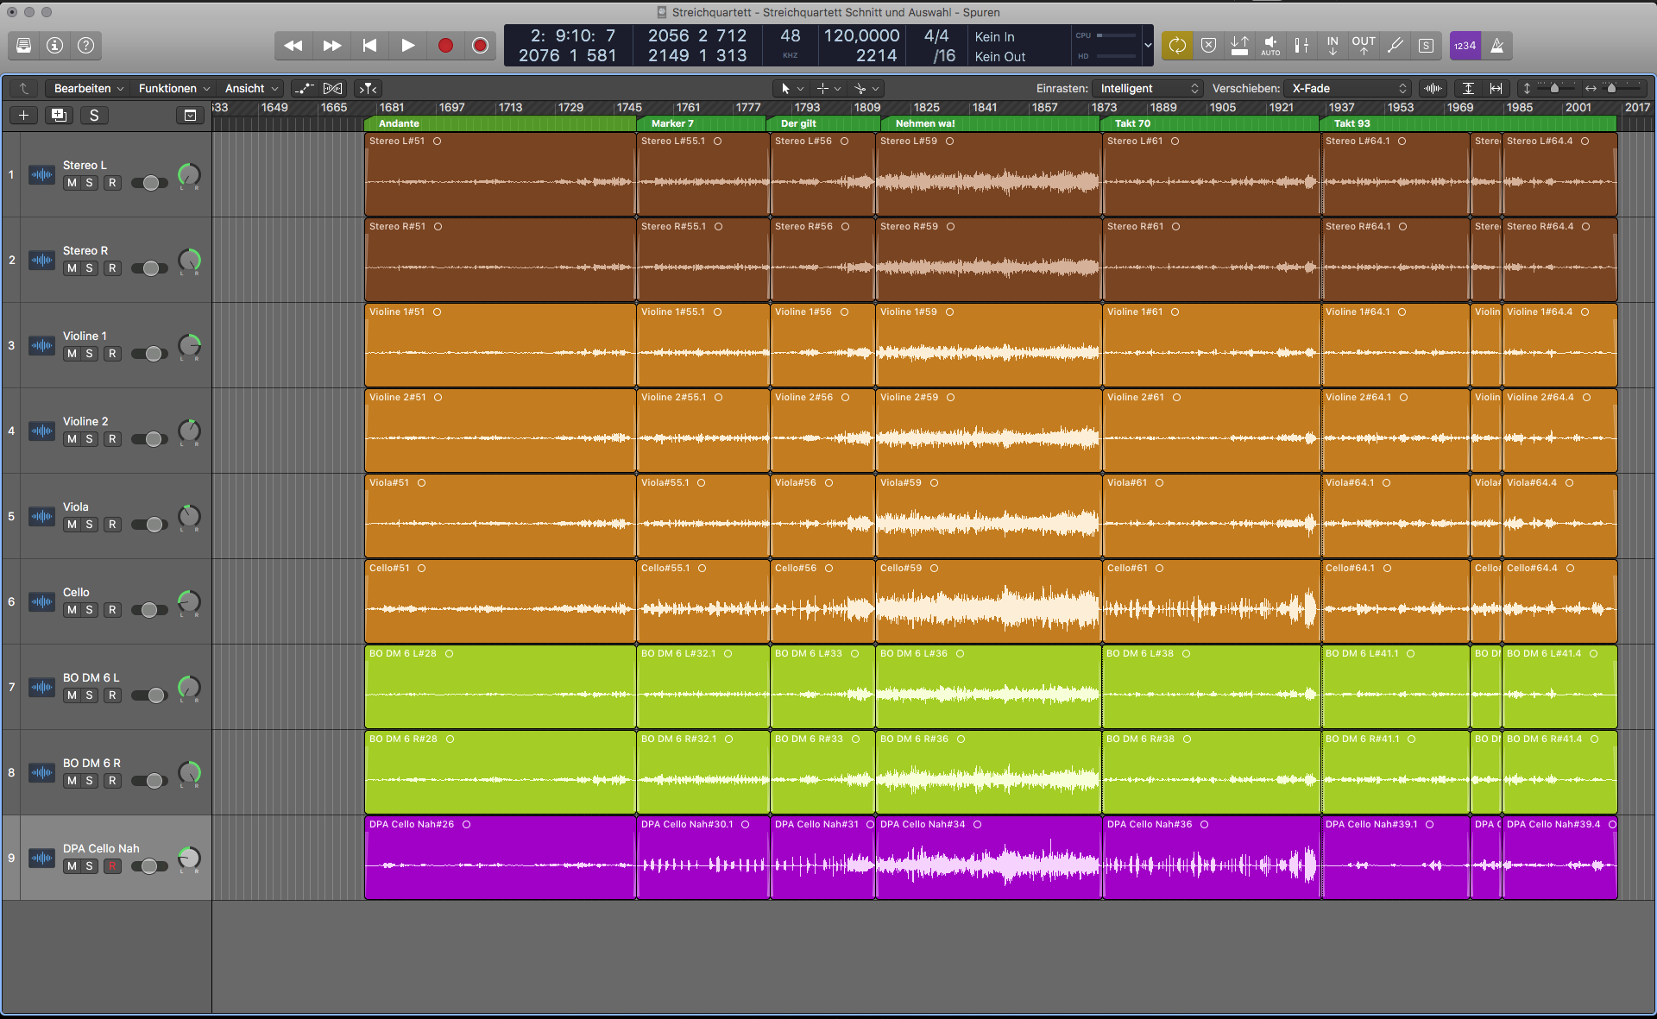Adjust the Stereo L volume slider
The image size is (1657, 1019).
click(150, 183)
